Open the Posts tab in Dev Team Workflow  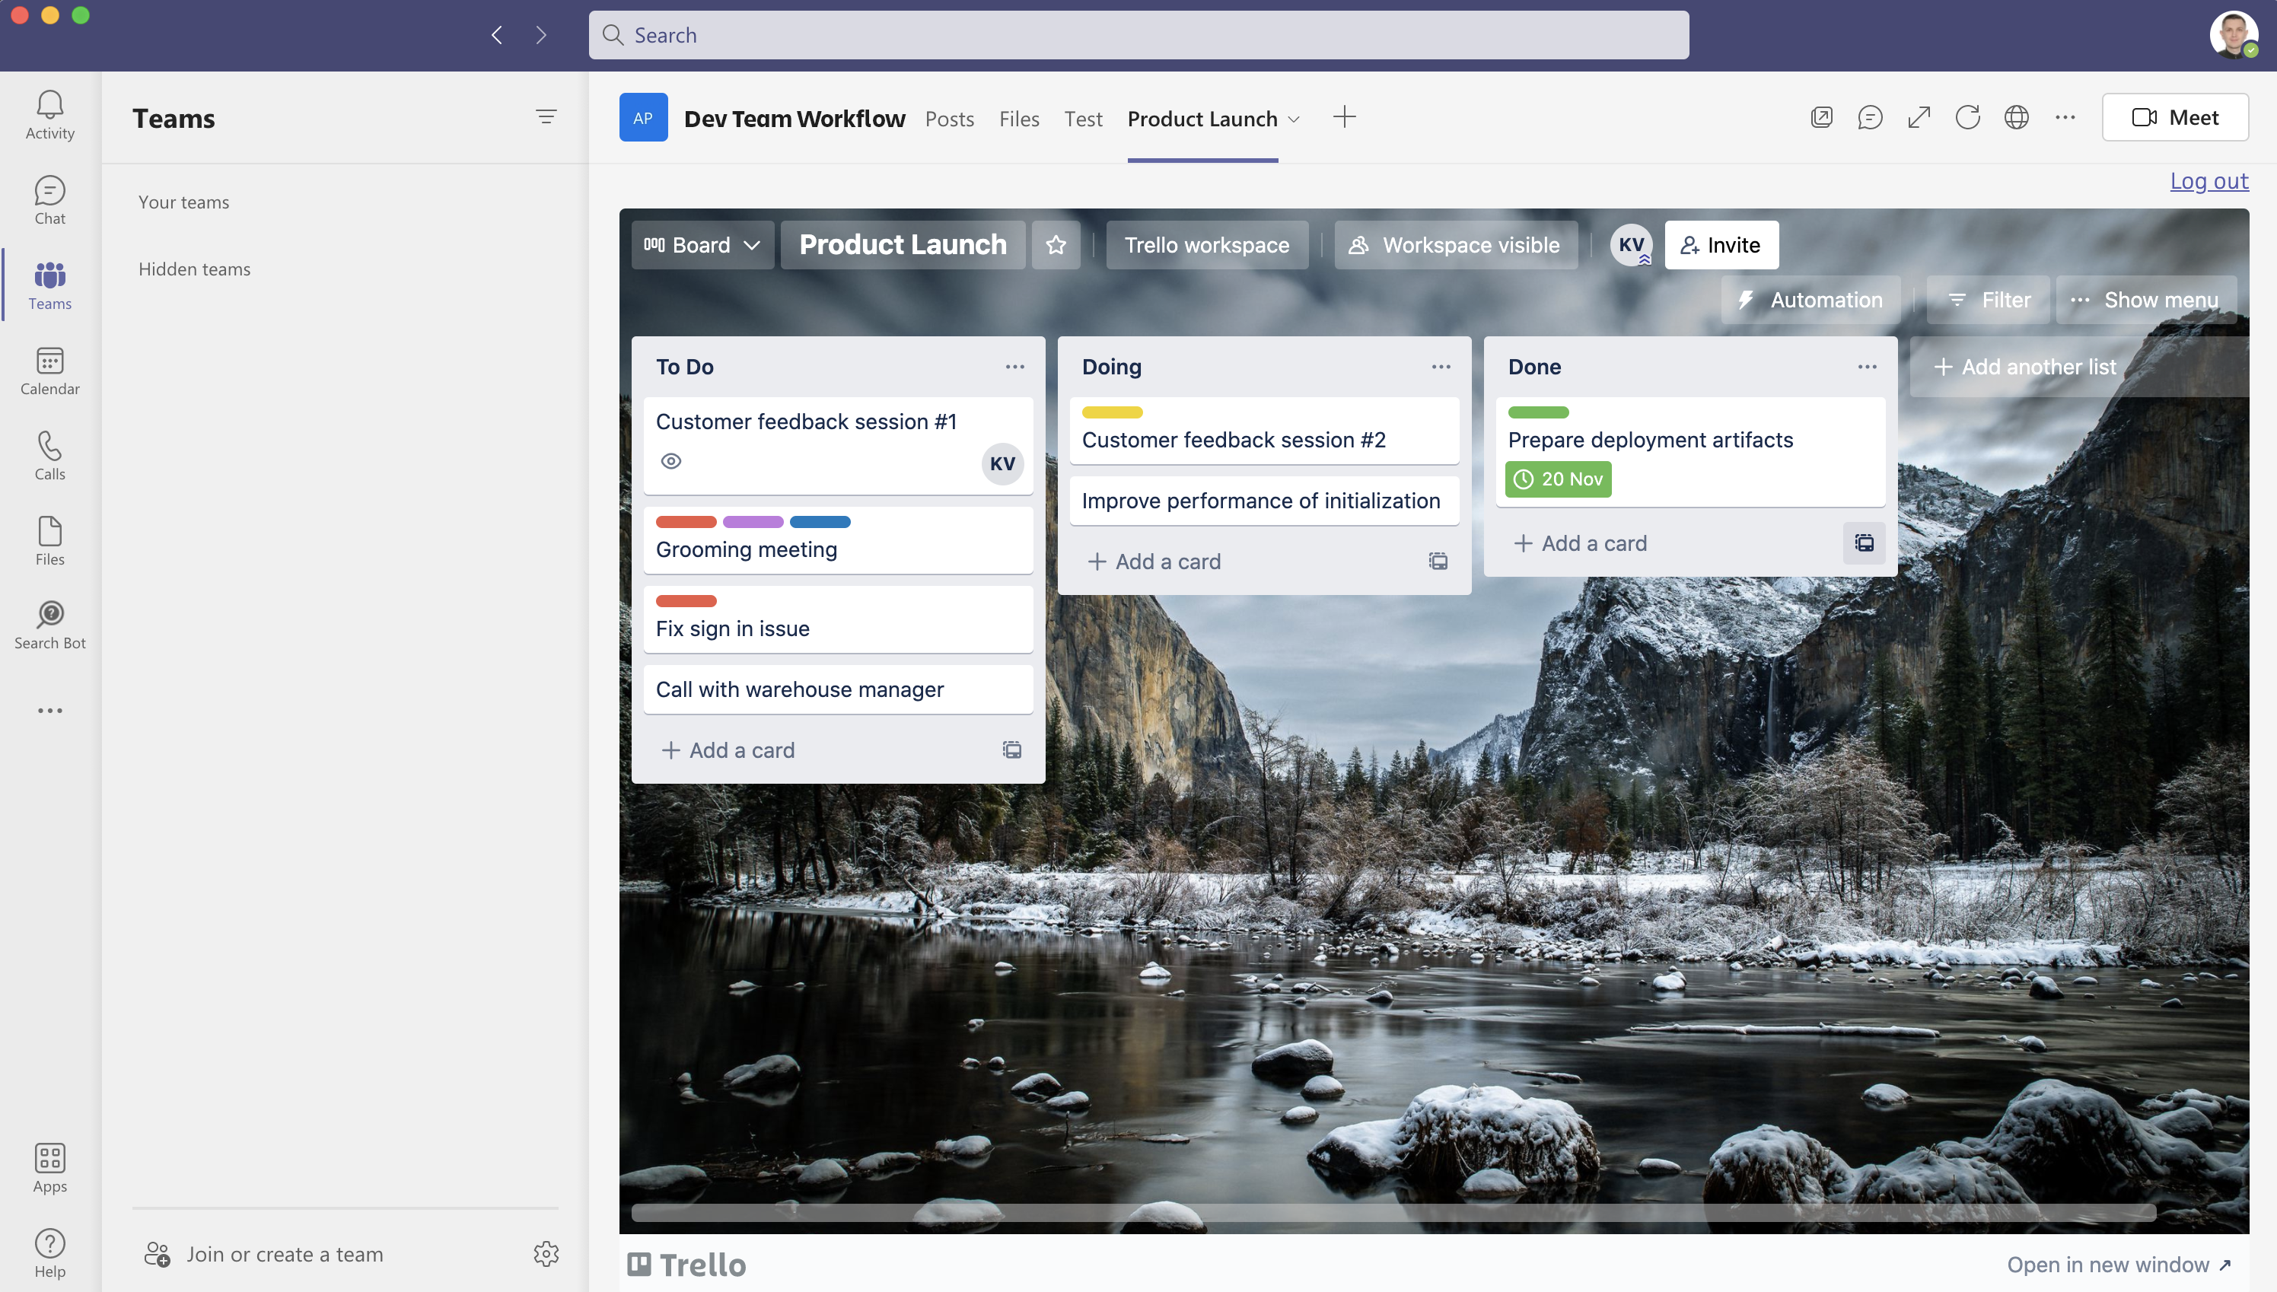pyautogui.click(x=949, y=117)
